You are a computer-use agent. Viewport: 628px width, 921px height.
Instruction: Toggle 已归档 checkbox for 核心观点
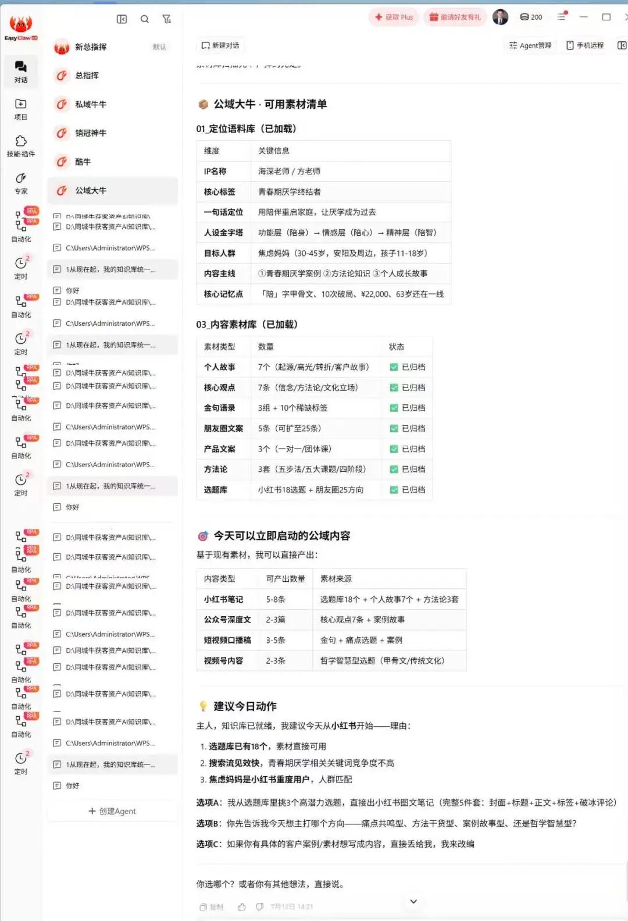click(394, 387)
